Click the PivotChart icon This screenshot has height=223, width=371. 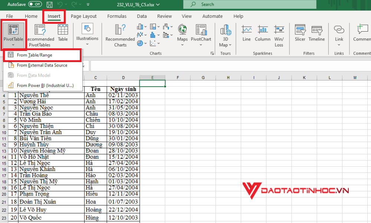201,29
